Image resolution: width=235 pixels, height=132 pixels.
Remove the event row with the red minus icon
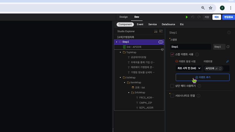click(x=177, y=61)
